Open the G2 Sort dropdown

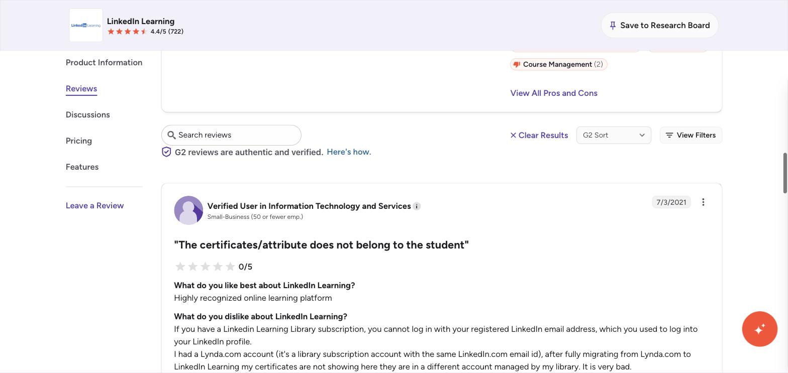pos(614,135)
